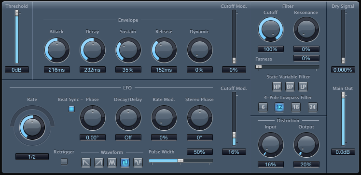Click the Rate Mod. 0% value field
This screenshot has width=361, height=175.
(164, 137)
